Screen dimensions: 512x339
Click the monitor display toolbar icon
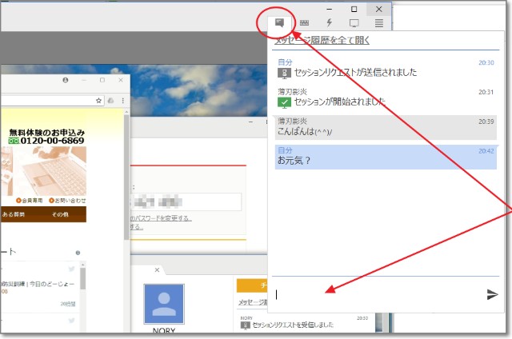click(x=354, y=23)
